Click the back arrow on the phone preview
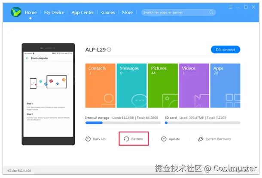The image size is (262, 178). pyautogui.click(x=27, y=58)
